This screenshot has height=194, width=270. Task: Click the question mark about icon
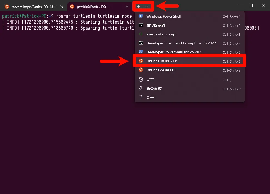click(x=141, y=97)
